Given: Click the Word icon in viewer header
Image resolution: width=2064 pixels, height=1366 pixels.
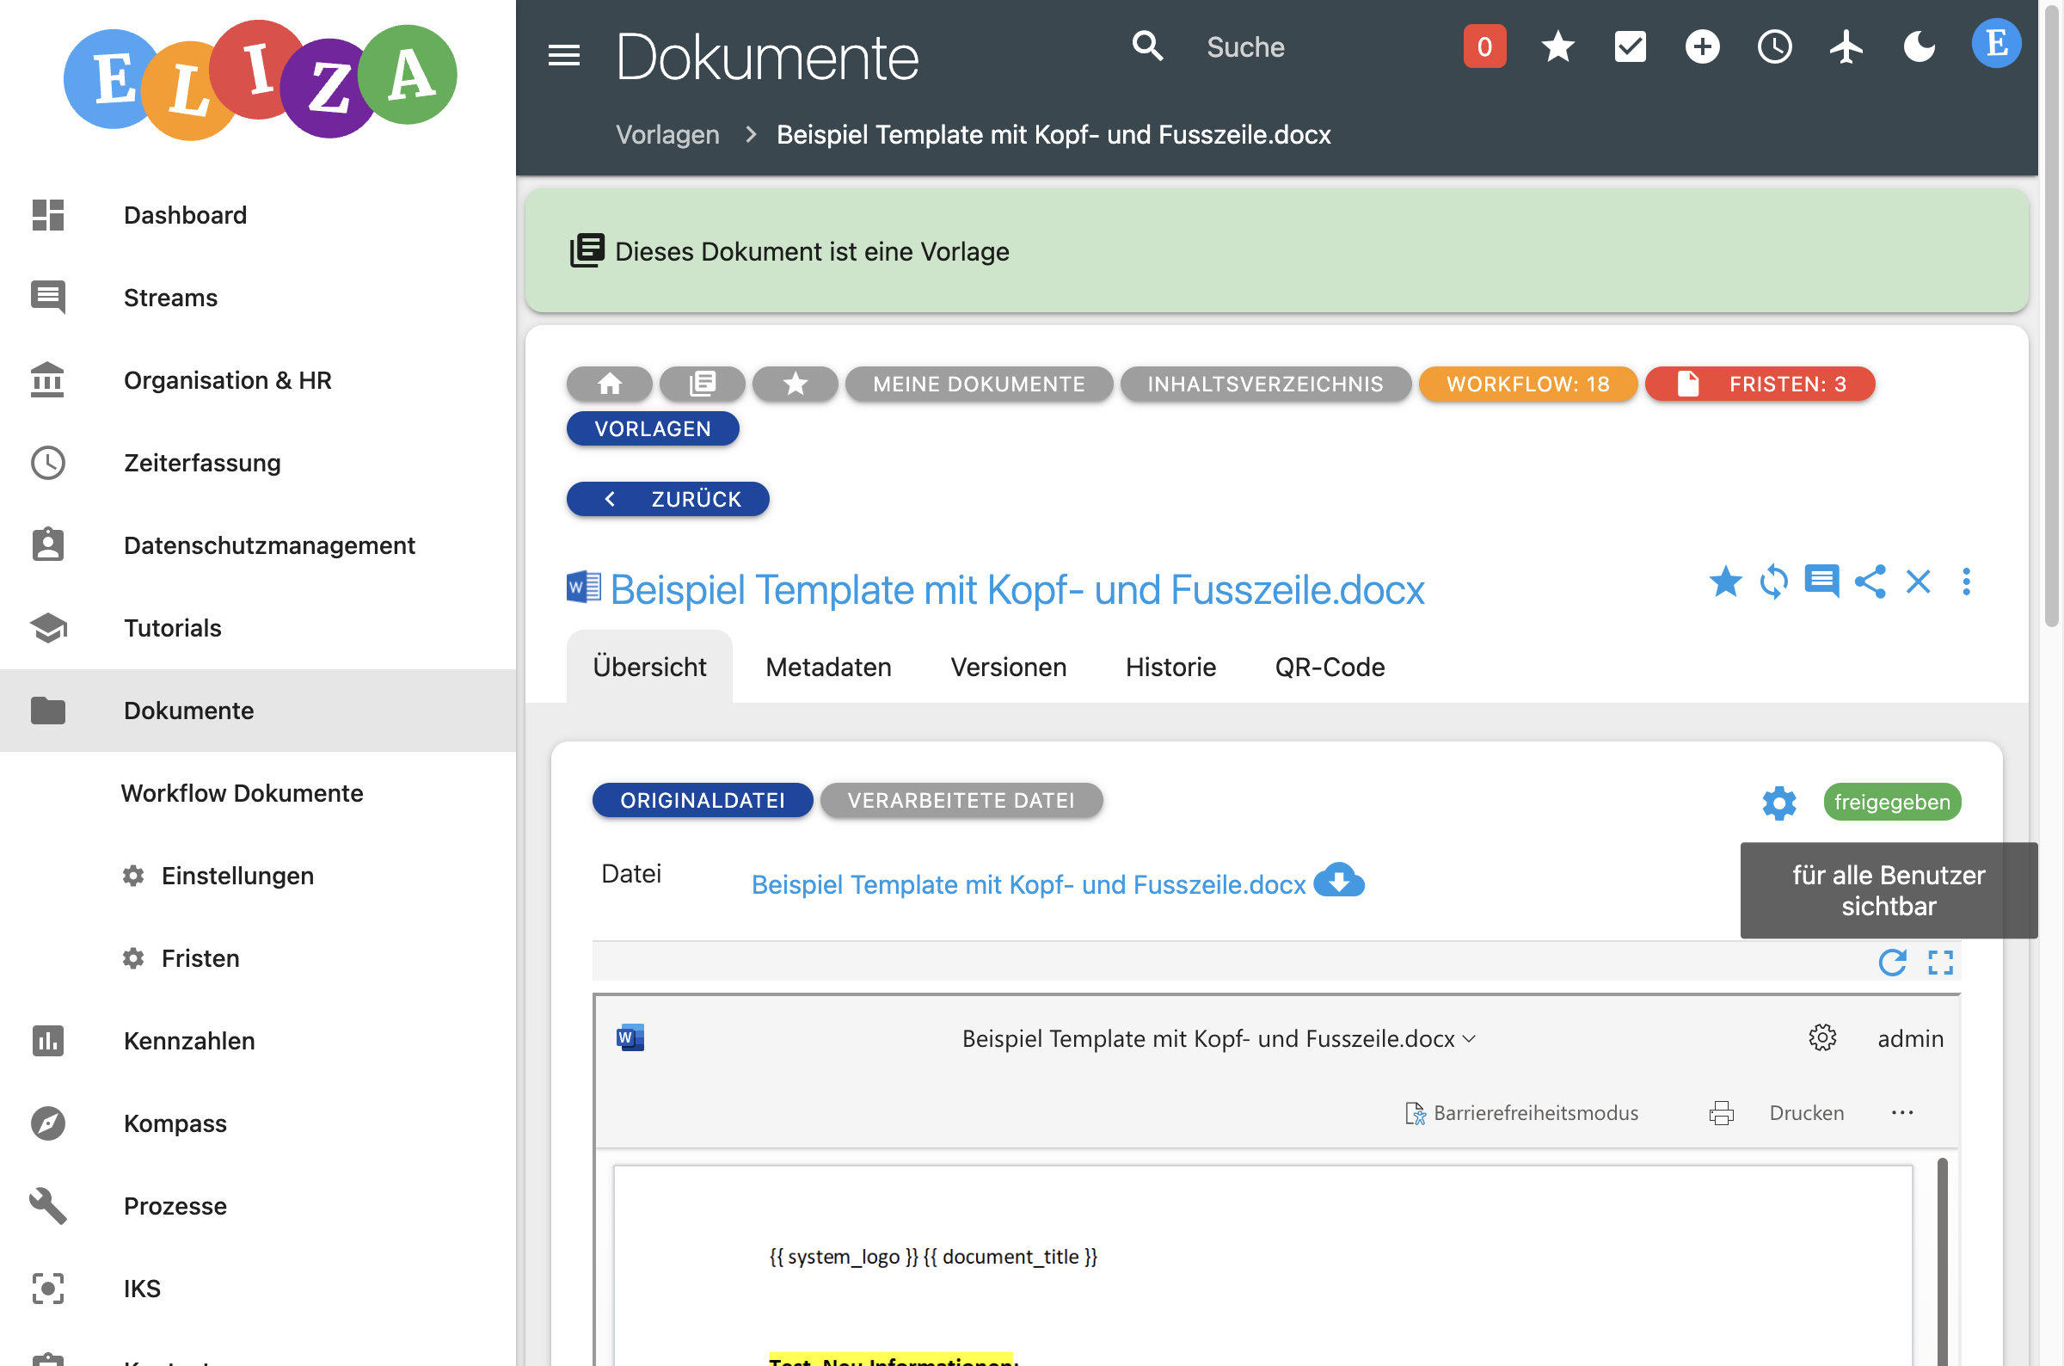Looking at the screenshot, I should tap(630, 1038).
